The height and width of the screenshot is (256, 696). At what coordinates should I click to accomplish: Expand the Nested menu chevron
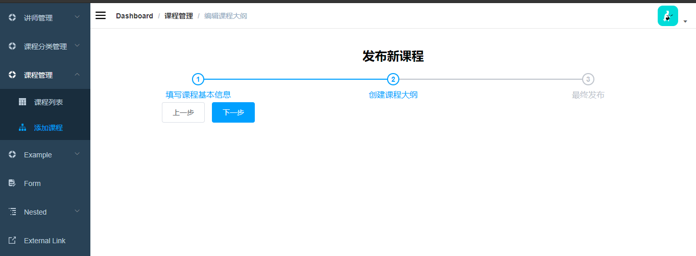pyautogui.click(x=77, y=211)
